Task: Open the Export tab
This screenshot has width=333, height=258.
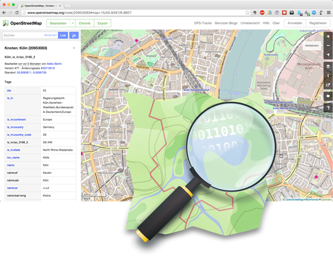Action: 103,23
